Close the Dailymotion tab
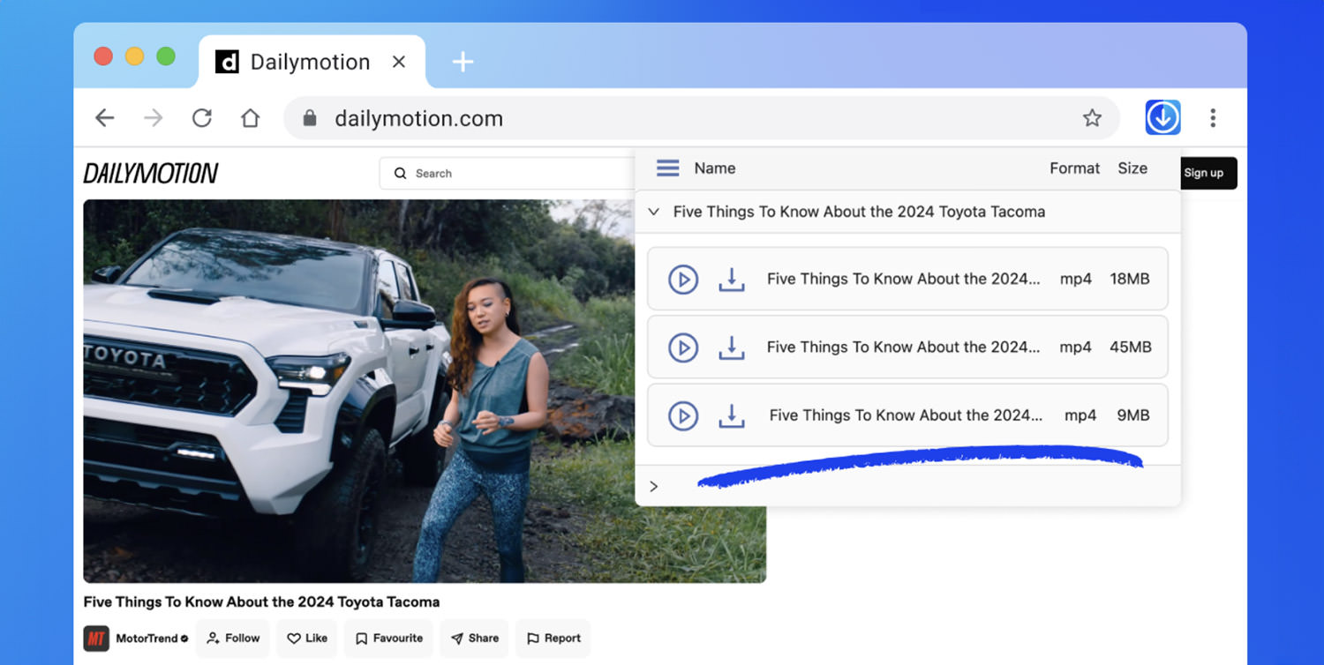The height and width of the screenshot is (665, 1324). tap(399, 62)
